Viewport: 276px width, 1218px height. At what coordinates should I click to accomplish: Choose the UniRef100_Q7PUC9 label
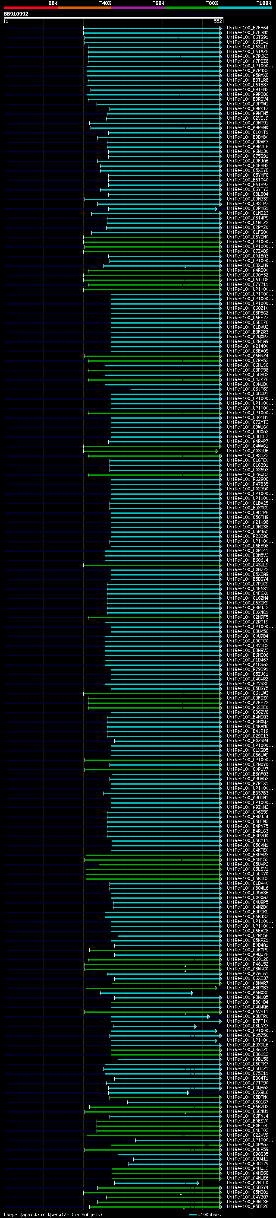[x=247, y=584]
